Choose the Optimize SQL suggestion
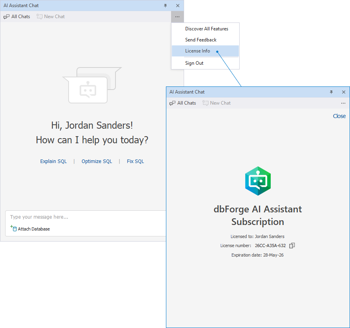Screen dimensions: 350x328 [x=97, y=161]
